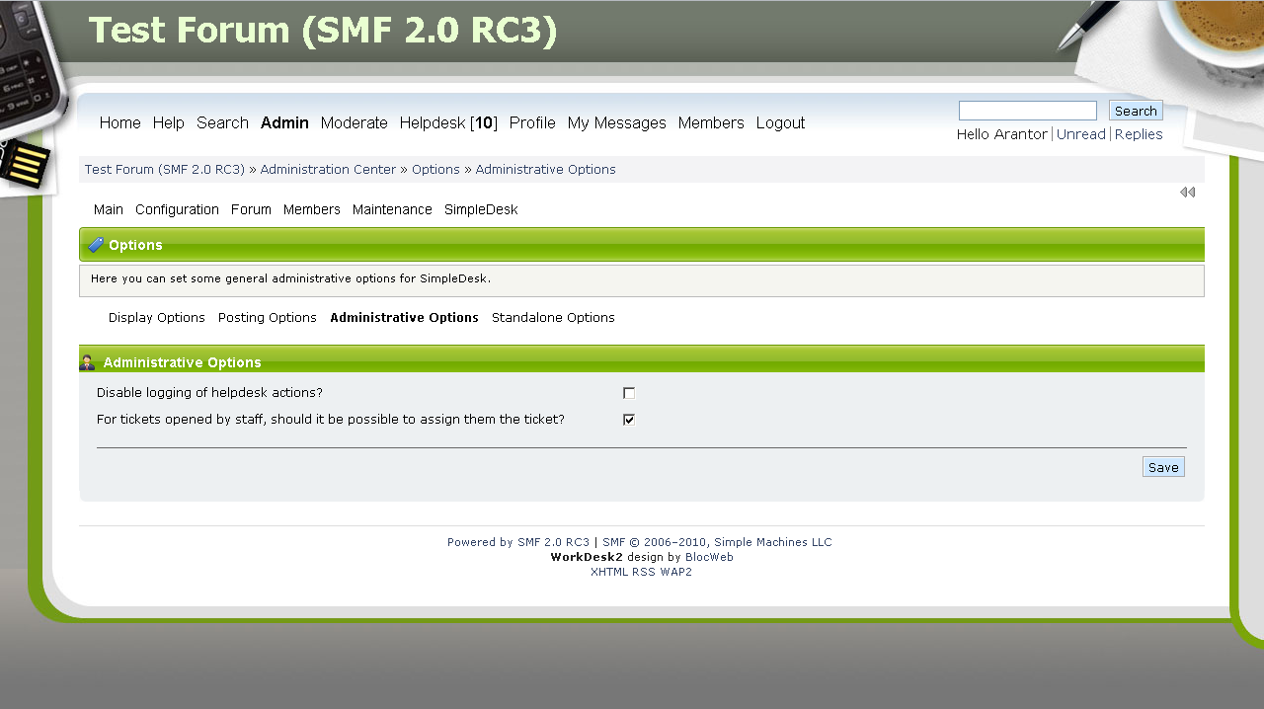The height and width of the screenshot is (709, 1264).
Task: Click Administrative Options breadcrumb link
Action: (545, 170)
